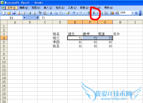Select the cell containing 姓名
The image size is (143, 103).
(x=60, y=34)
